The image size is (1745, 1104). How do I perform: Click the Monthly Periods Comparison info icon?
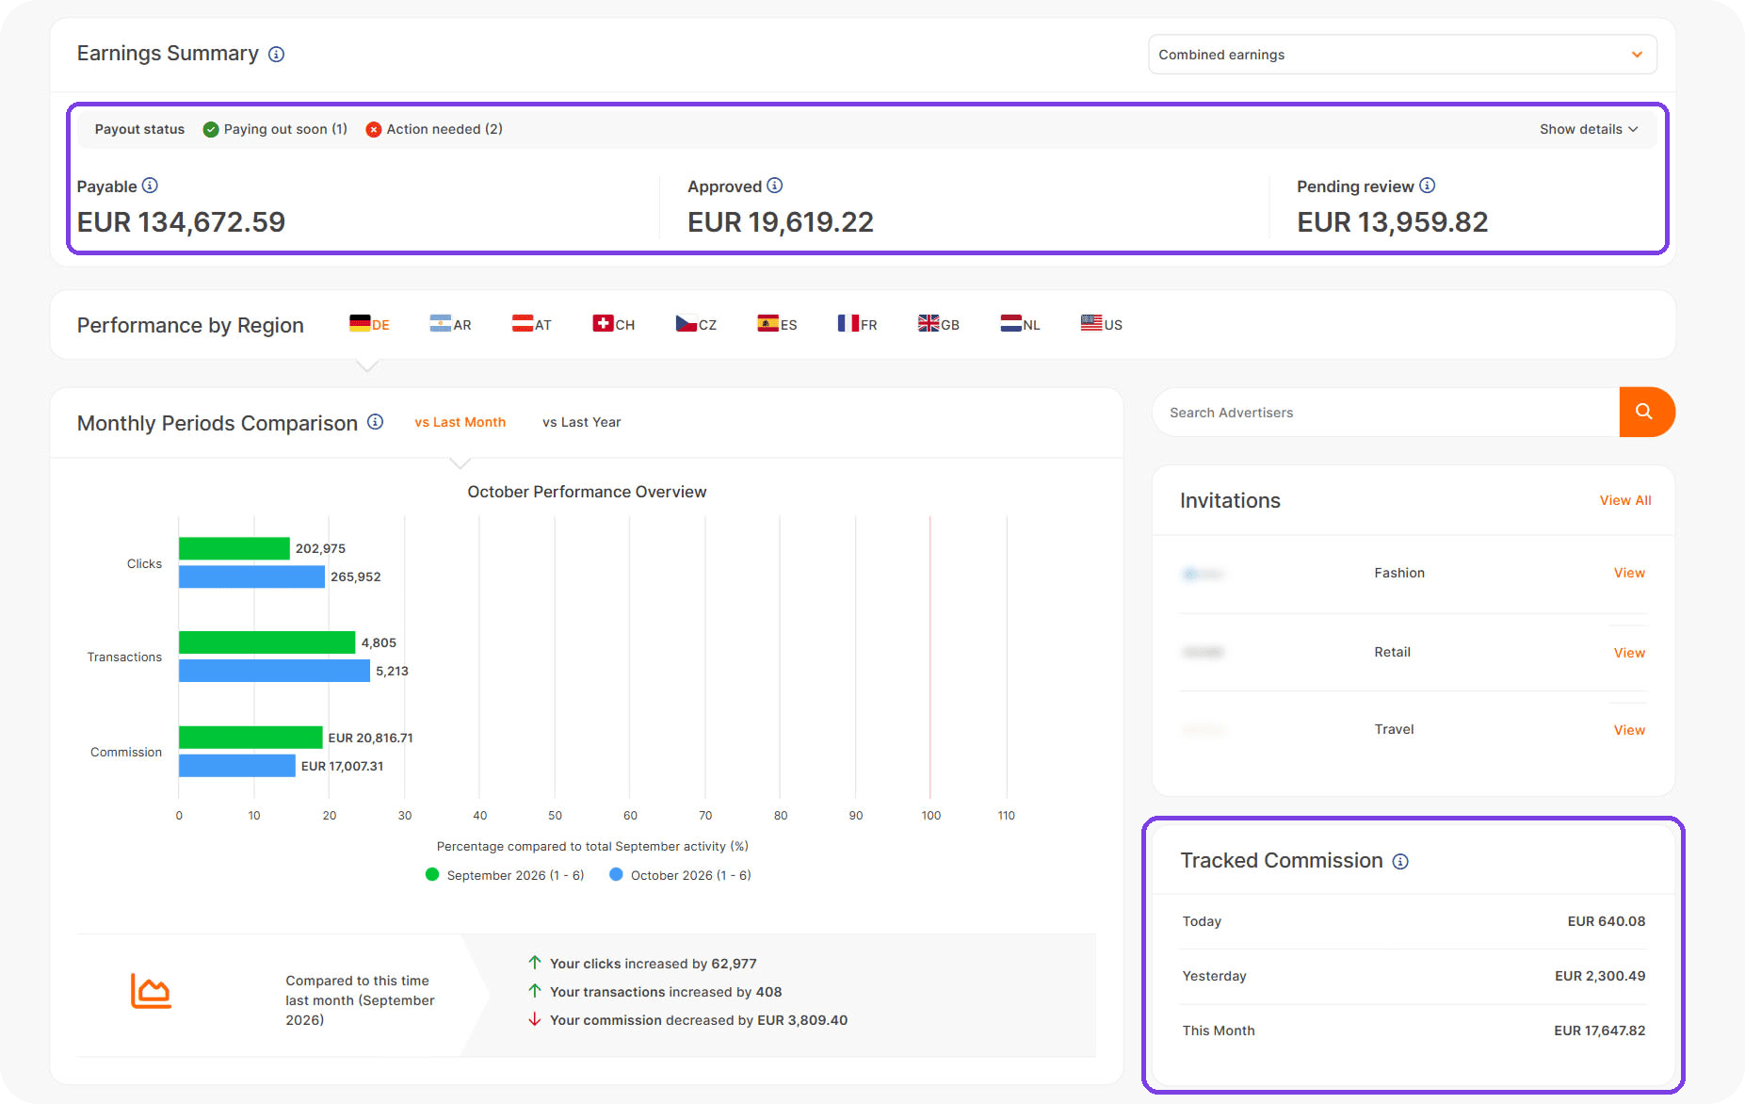[x=375, y=422]
